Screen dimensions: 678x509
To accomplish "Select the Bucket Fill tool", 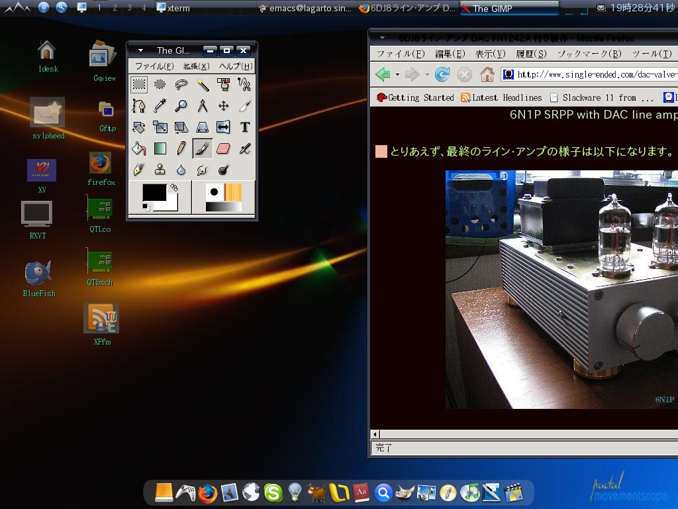I will [x=139, y=148].
